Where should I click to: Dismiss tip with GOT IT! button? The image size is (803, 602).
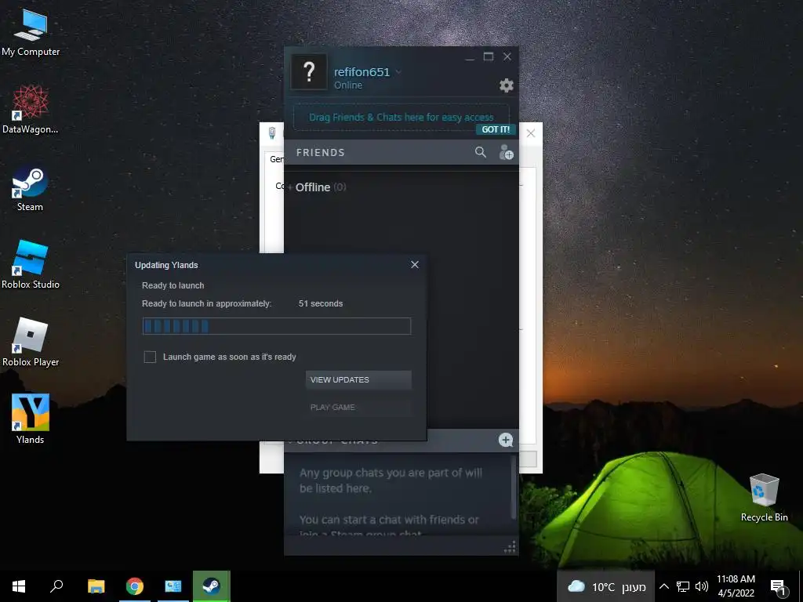496,129
